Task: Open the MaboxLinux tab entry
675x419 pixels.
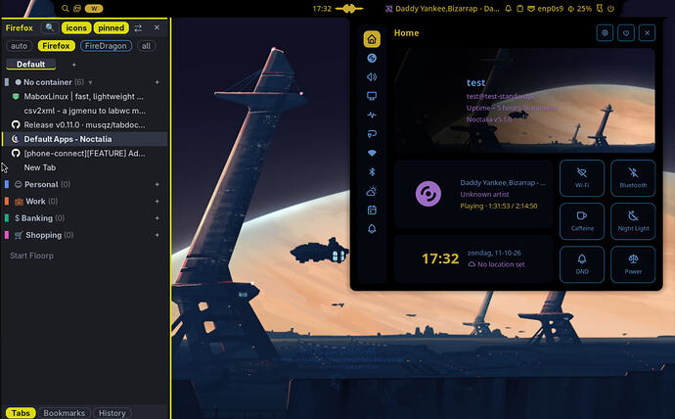Action: coord(85,97)
